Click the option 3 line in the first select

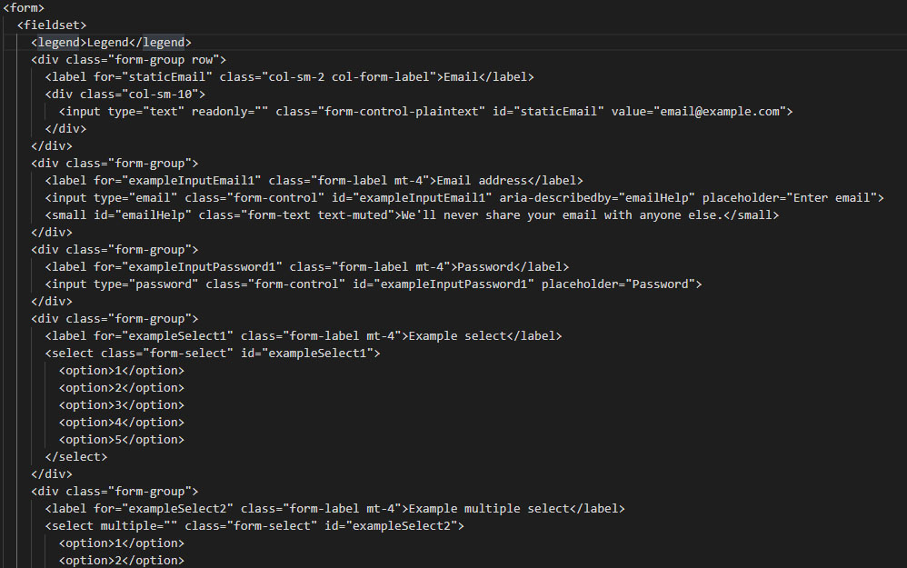pos(122,405)
